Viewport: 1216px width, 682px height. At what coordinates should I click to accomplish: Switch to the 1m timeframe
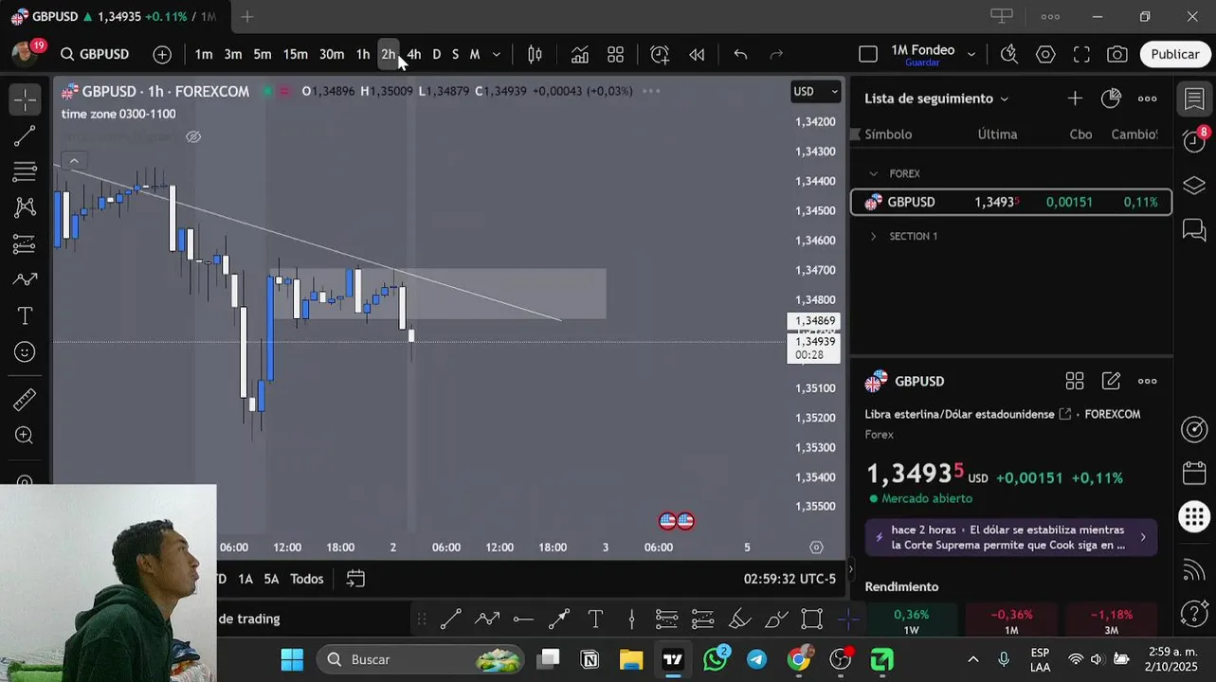pos(204,55)
